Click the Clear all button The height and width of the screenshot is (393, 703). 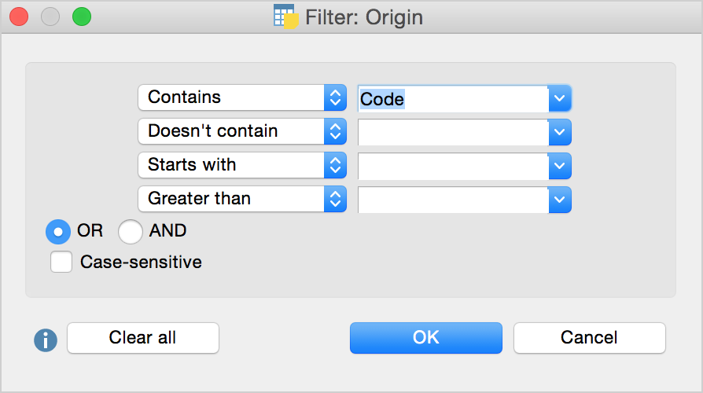(x=142, y=338)
